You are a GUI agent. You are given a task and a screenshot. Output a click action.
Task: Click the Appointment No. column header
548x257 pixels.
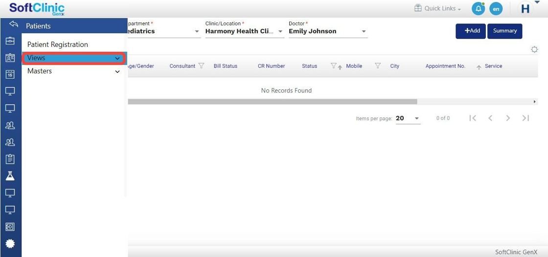(x=445, y=66)
